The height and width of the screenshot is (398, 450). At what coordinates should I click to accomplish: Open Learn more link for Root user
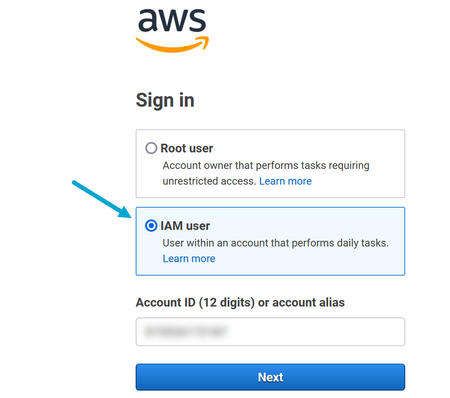coord(285,181)
